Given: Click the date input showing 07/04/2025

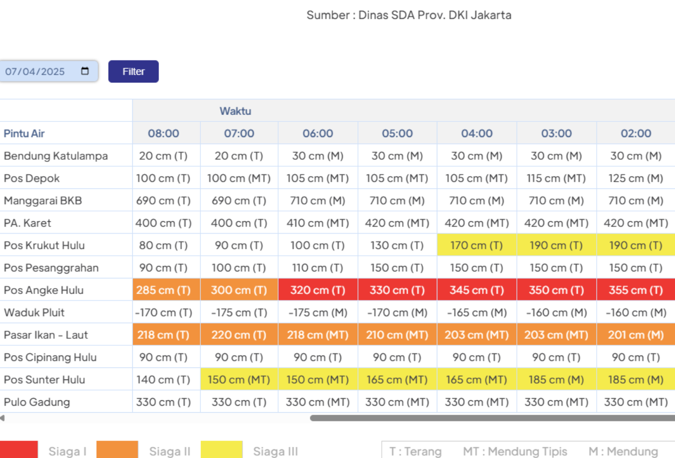Looking at the screenshot, I should point(49,71).
